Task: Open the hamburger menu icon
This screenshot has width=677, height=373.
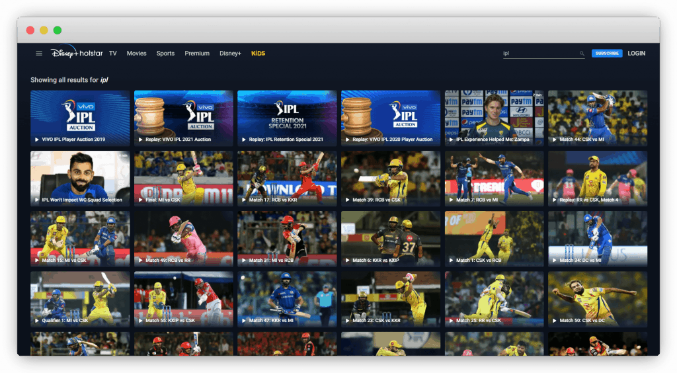Action: pyautogui.click(x=39, y=54)
